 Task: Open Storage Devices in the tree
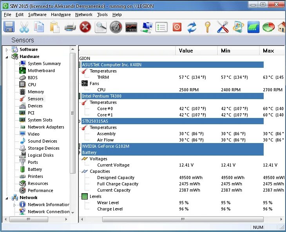(43, 148)
